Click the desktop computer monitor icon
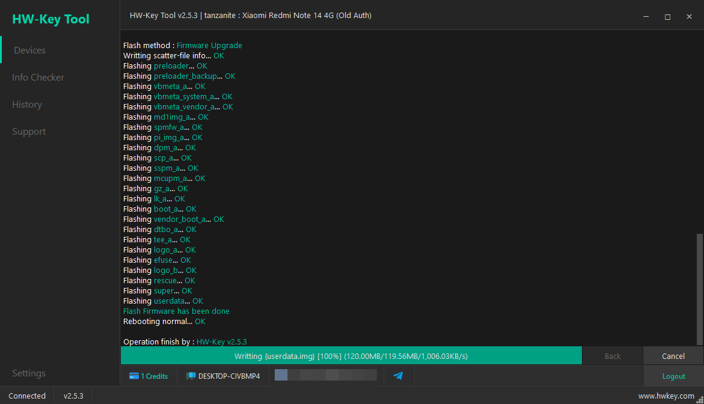Image resolution: width=704 pixels, height=404 pixels. pos(191,376)
